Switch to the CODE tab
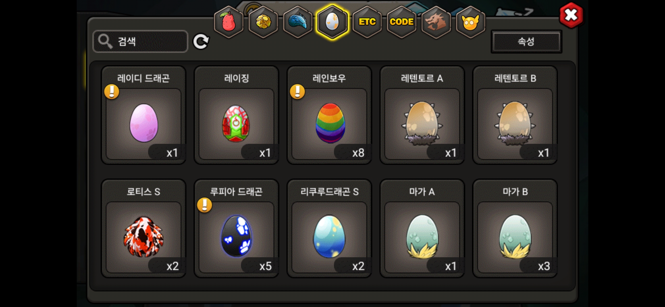Screen dimensions: 665x307 tap(402, 22)
